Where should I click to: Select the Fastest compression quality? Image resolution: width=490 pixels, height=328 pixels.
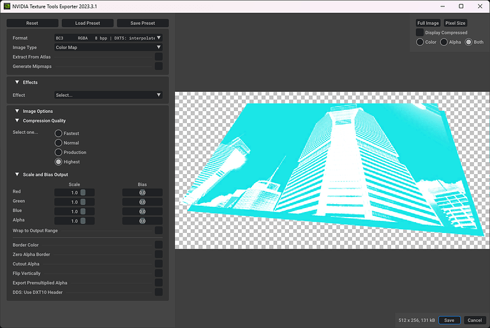(59, 133)
